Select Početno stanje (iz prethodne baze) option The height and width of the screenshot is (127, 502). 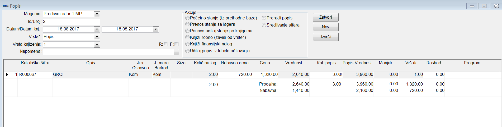point(187,18)
